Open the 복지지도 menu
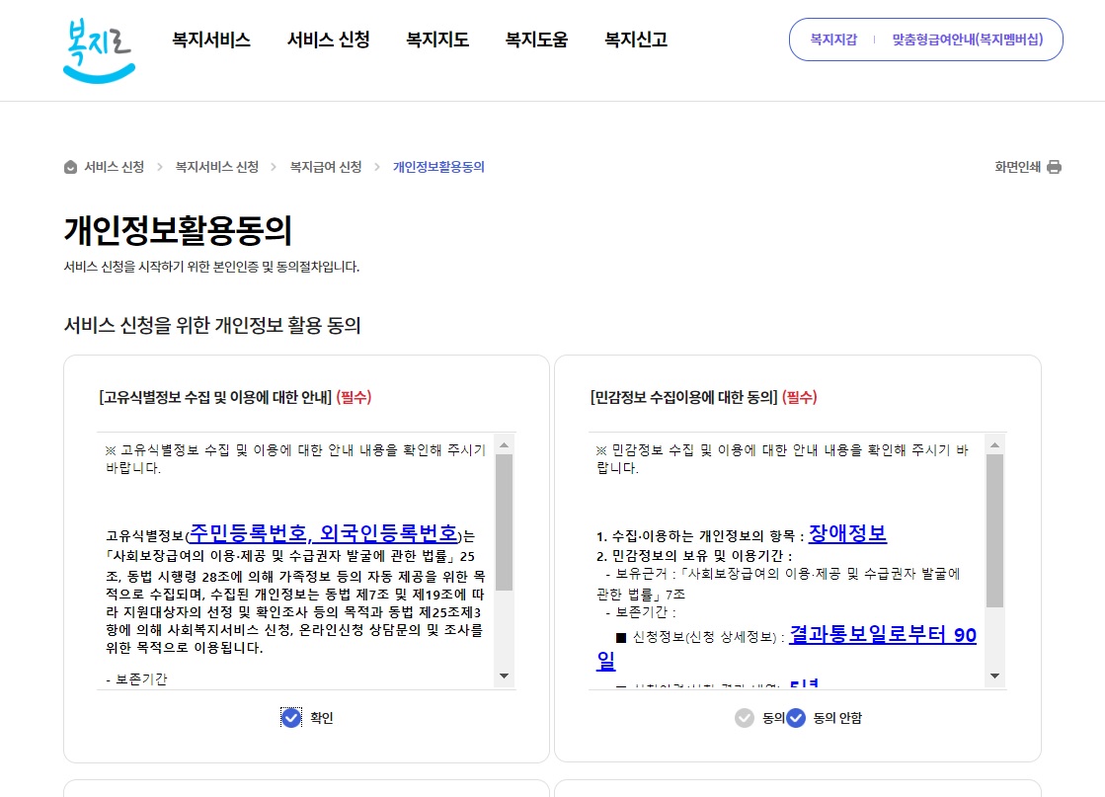The image size is (1105, 797). (435, 40)
